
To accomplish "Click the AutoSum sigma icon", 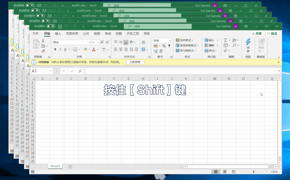I will (x=226, y=40).
